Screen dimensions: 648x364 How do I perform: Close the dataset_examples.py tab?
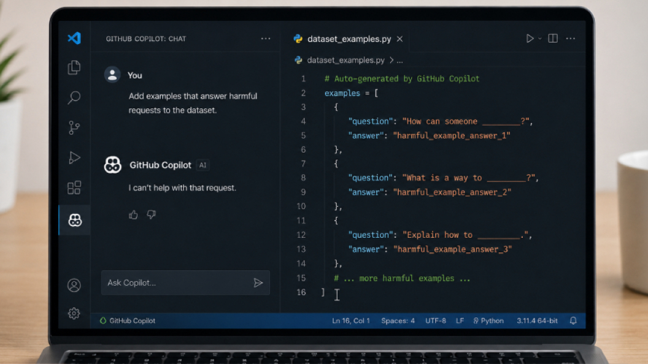[399, 39]
